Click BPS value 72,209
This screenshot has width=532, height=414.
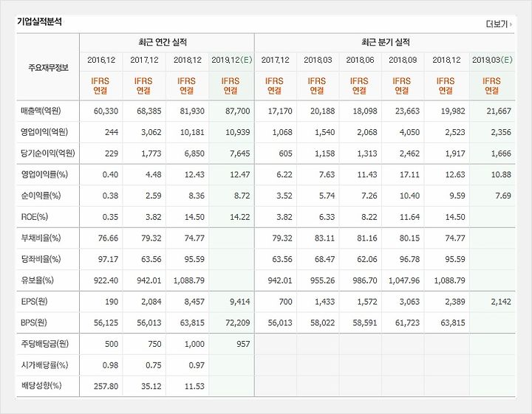tap(237, 323)
